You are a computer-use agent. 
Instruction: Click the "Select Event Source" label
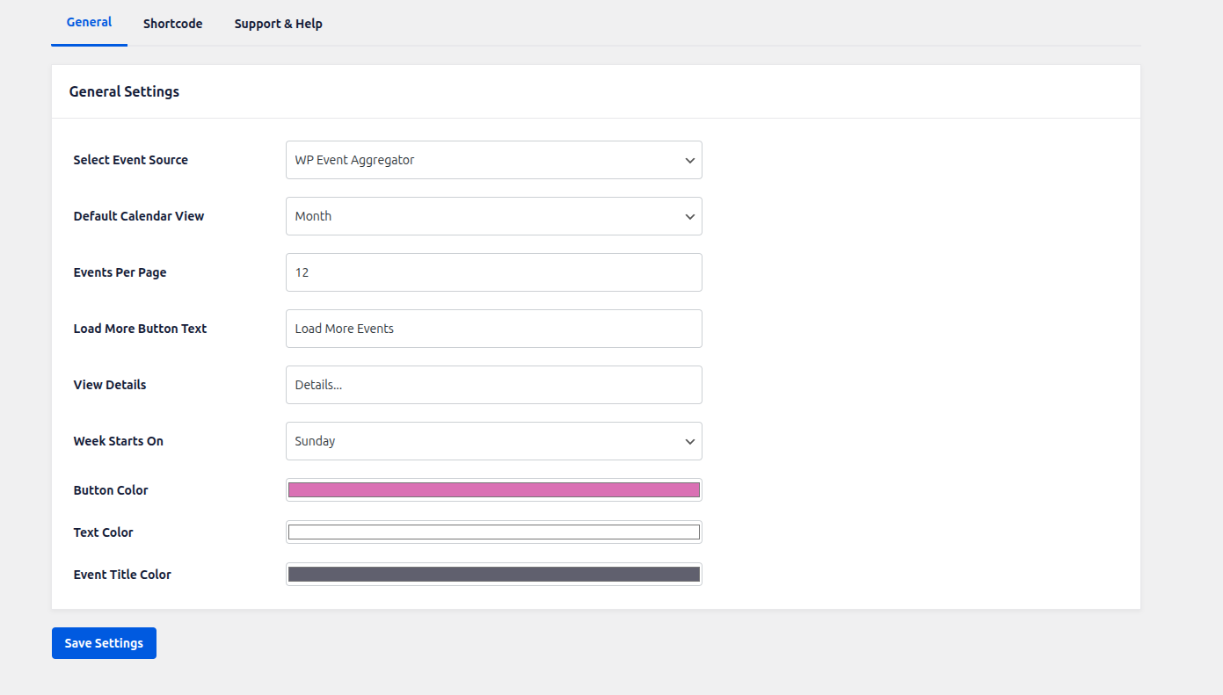pos(130,160)
